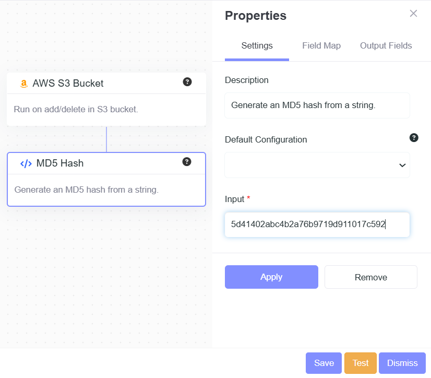This screenshot has width=431, height=378.
Task: Go to the Output Fields tab
Action: (386, 46)
